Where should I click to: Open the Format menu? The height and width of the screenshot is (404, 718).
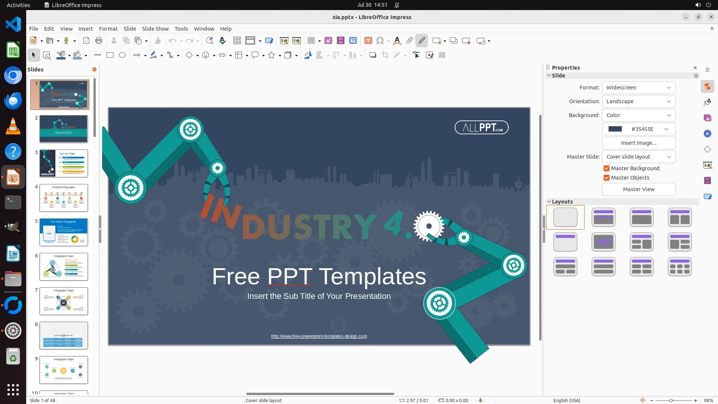[108, 29]
